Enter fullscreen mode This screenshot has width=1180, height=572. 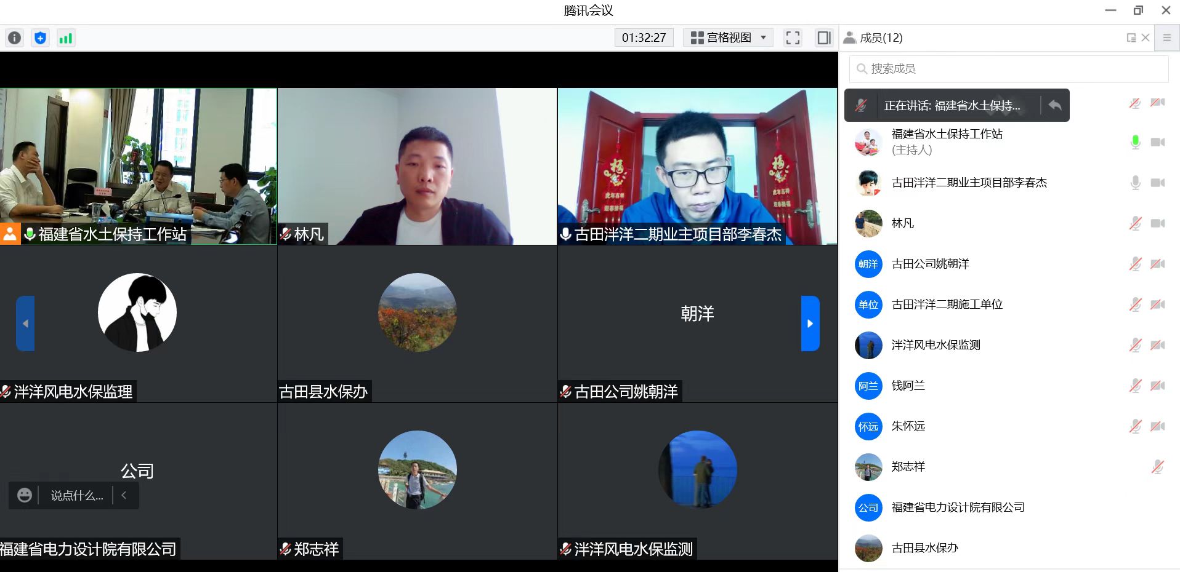click(793, 38)
